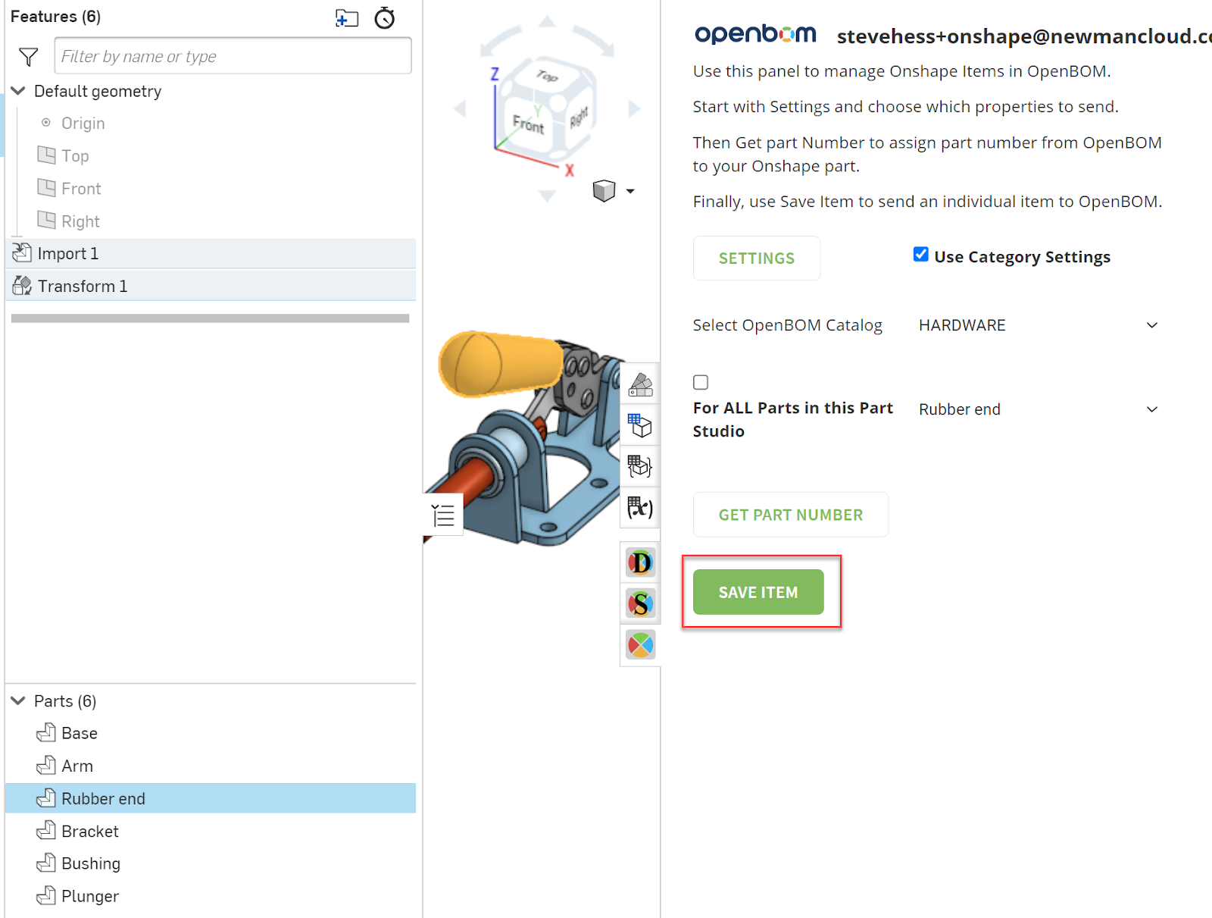Select the Transform 1 feature
The width and height of the screenshot is (1212, 918).
[x=211, y=286]
